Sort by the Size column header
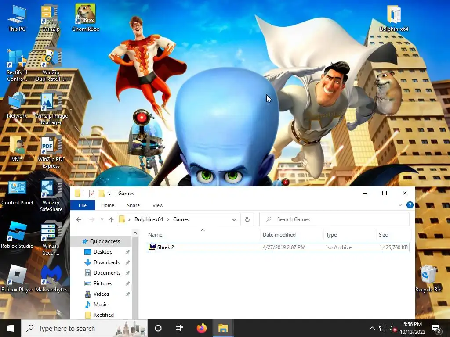Viewport: 450px width, 337px height. [393, 234]
